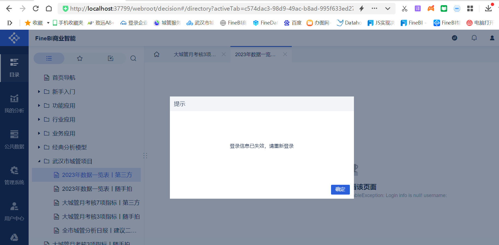The width and height of the screenshot is (499, 245).
Task: Expand the 业务应用 folder arrow
Action: click(39, 133)
